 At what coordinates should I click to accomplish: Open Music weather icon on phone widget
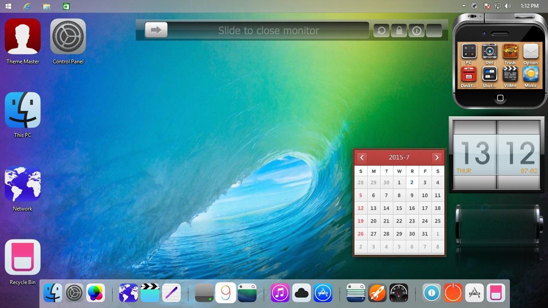click(530, 74)
